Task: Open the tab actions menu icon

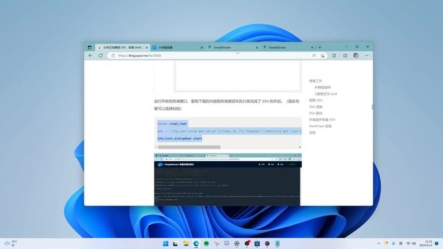Action: point(89,48)
